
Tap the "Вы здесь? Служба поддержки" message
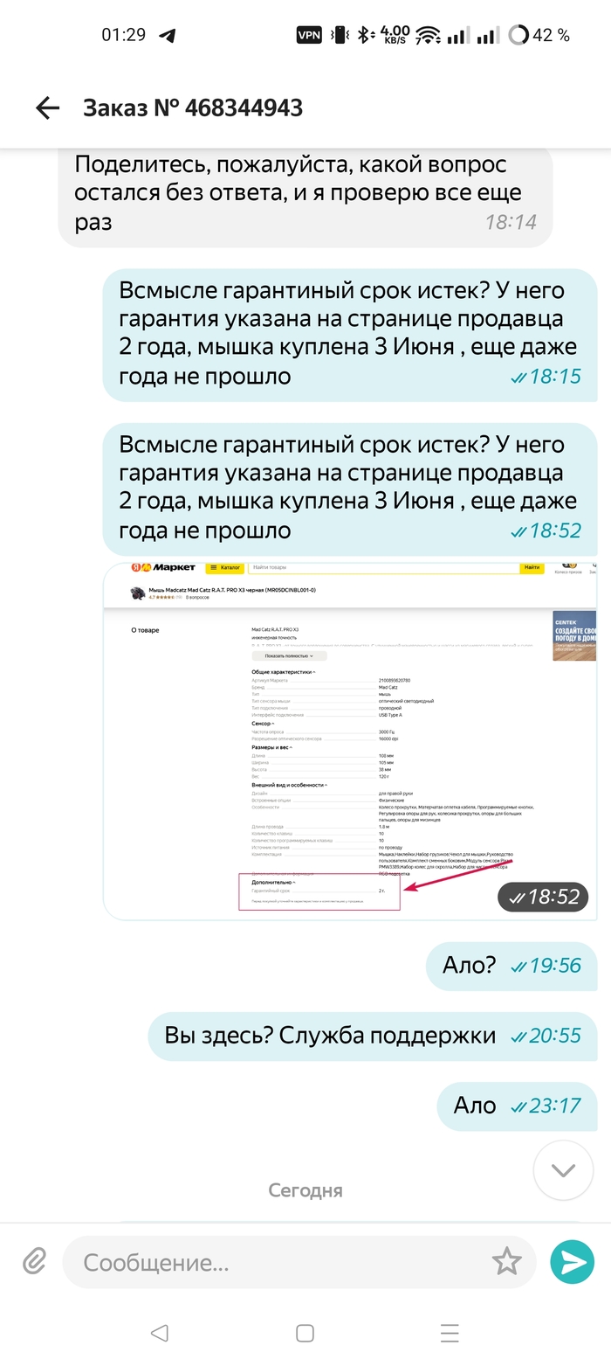(x=372, y=1035)
